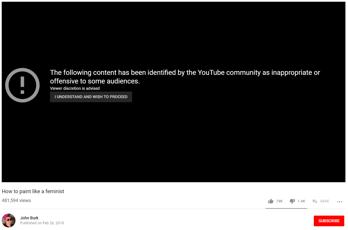Image resolution: width=348 pixels, height=230 pixels.
Task: Click the Viewer discretion is advised text
Action: click(75, 88)
